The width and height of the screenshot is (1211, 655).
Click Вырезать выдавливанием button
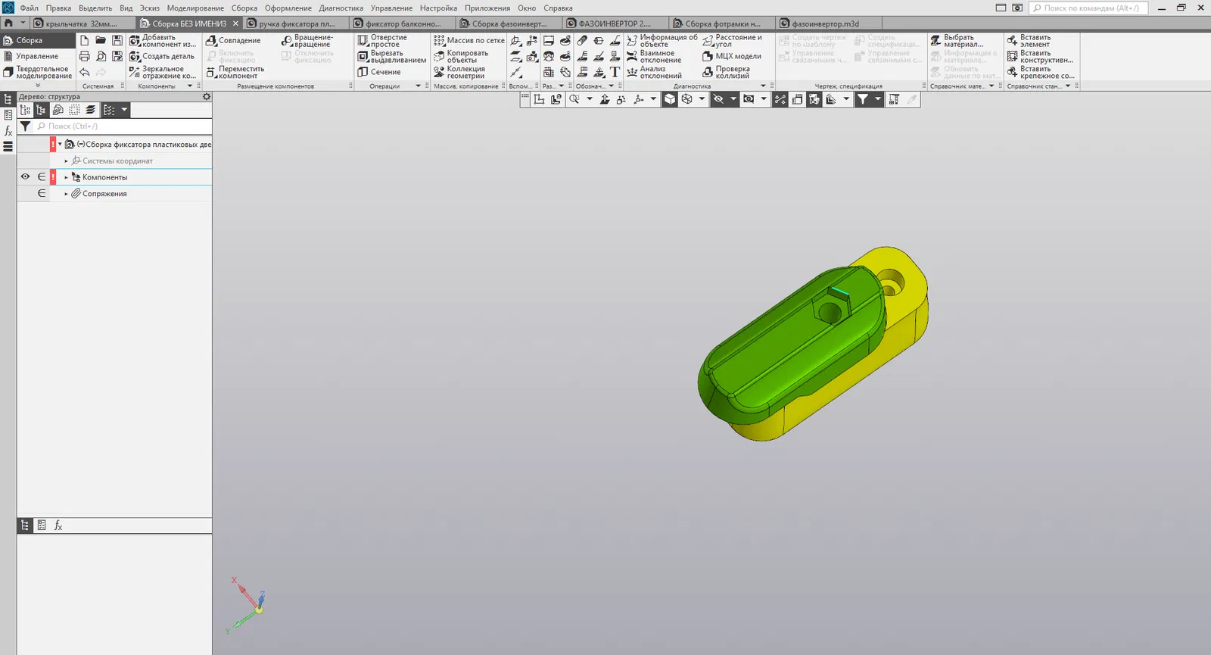(x=392, y=56)
